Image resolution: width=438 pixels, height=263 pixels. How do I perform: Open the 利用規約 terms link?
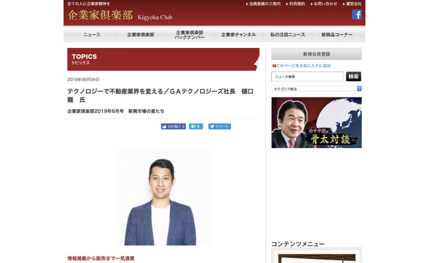tap(296, 4)
